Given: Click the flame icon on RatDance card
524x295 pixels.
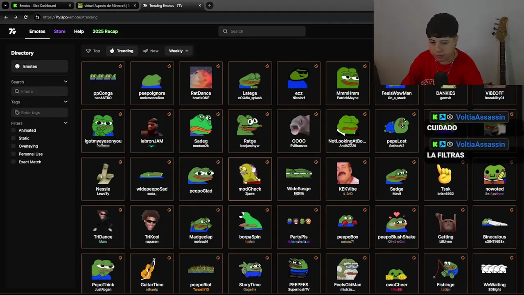Looking at the screenshot, I should (x=218, y=66).
